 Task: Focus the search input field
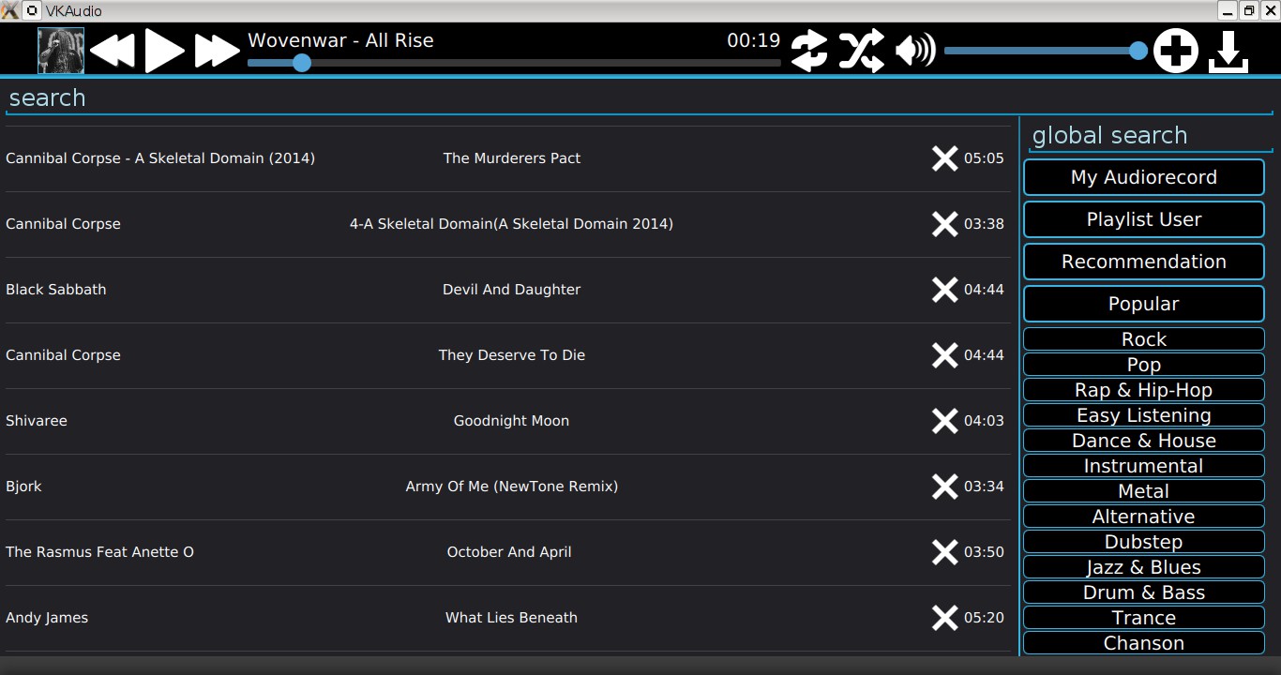(506, 98)
